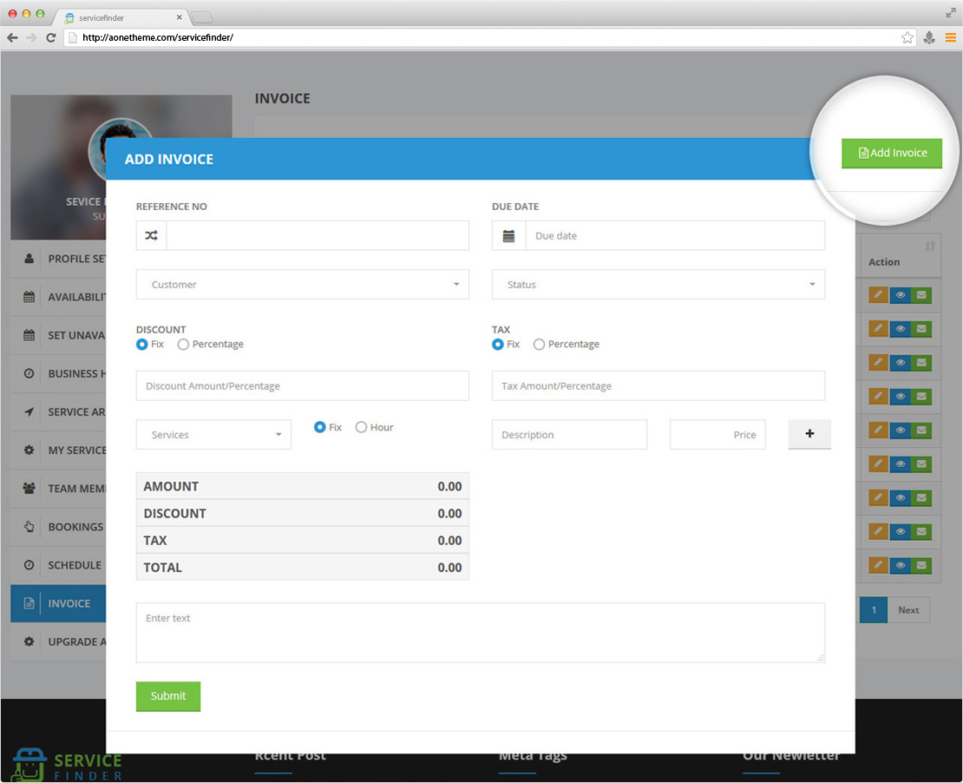
Task: Click the Discount Amount/Percentage input field
Action: [x=302, y=386]
